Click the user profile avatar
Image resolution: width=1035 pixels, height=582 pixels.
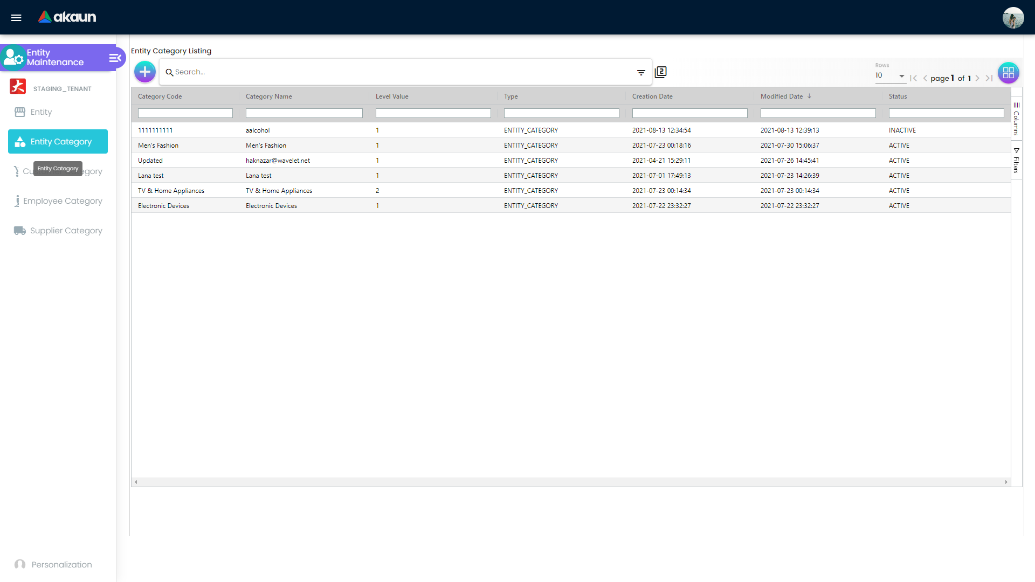[x=1014, y=17]
